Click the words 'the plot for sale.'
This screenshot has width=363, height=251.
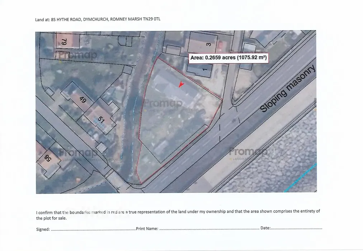pos(51,218)
